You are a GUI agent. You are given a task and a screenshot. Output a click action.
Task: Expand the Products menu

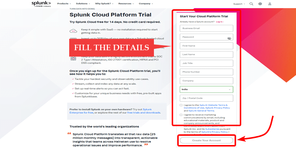[64, 4]
